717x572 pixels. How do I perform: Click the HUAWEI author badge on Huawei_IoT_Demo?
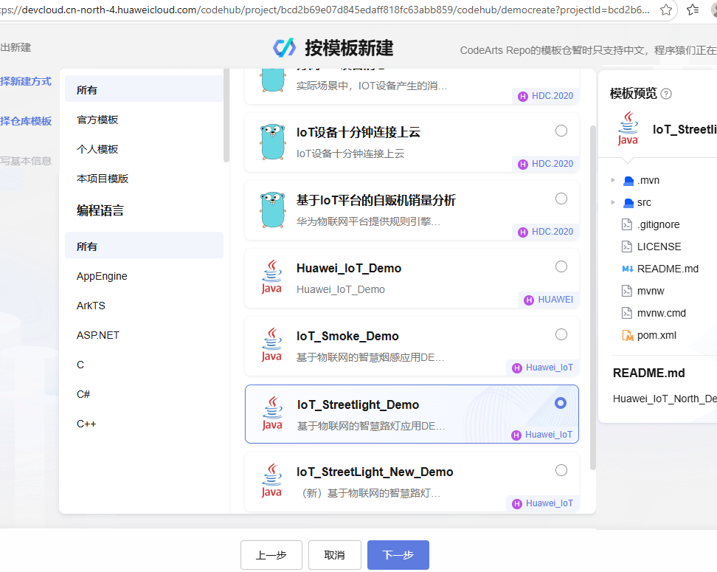pos(549,300)
